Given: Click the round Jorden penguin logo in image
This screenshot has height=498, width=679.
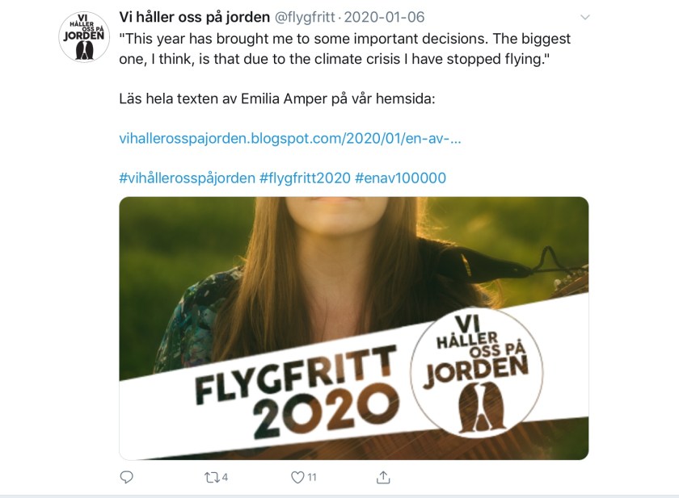Looking at the screenshot, I should 476,373.
